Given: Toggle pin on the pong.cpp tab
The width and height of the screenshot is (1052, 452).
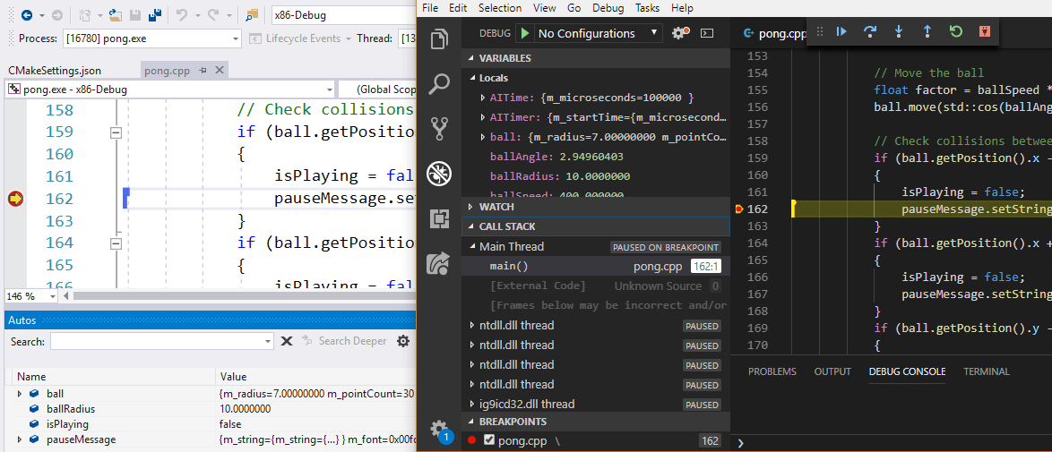Looking at the screenshot, I should (x=203, y=70).
